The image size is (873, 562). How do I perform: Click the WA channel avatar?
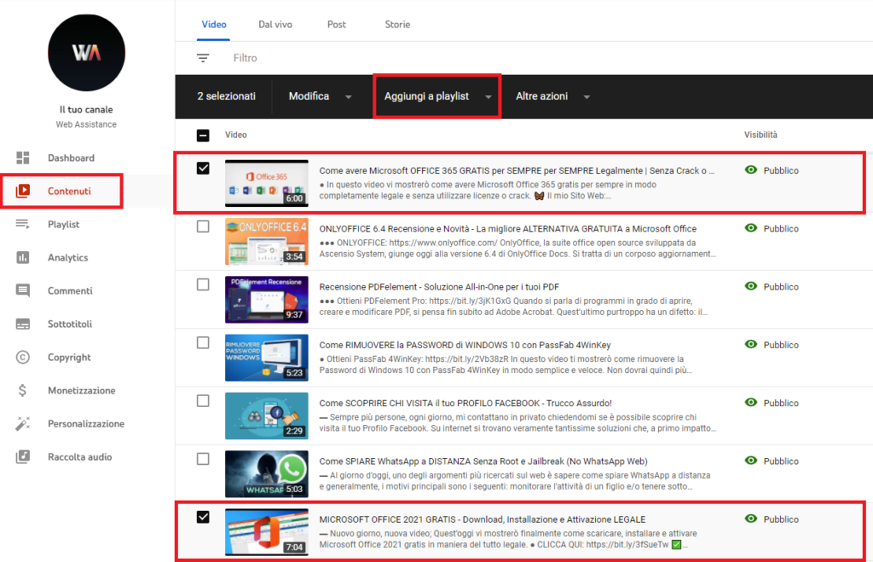pyautogui.click(x=86, y=53)
